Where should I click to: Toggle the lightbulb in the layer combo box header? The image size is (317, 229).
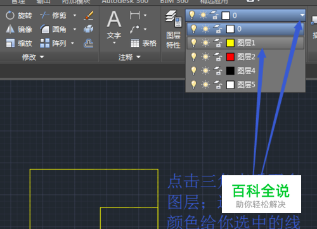point(191,15)
